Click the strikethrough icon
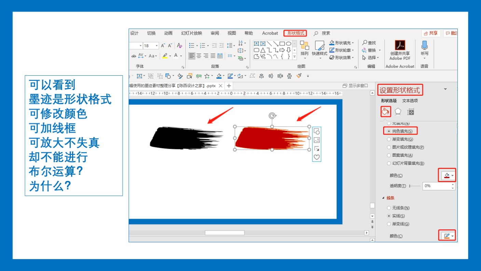Viewport: 481px width, 271px height. (x=134, y=56)
